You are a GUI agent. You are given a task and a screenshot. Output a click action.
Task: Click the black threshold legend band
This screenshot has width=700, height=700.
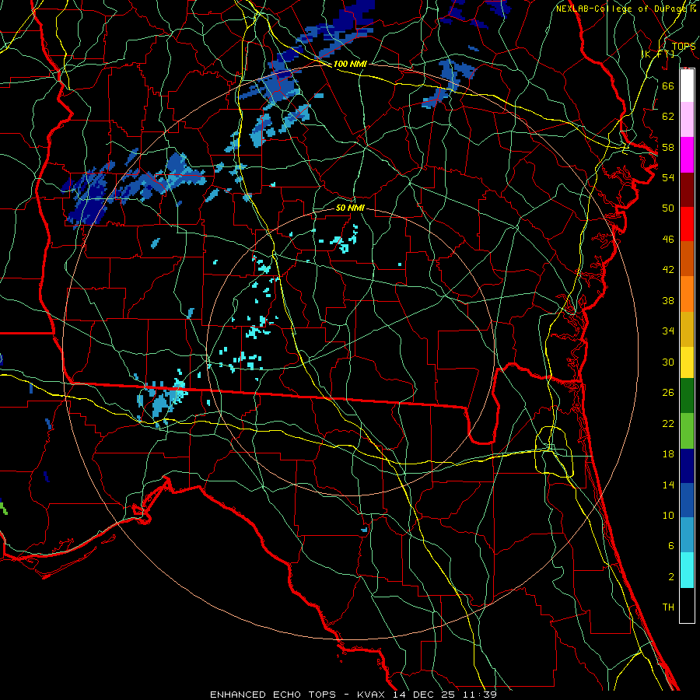coord(687,605)
